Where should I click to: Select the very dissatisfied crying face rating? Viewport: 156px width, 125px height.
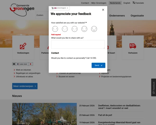[55, 29]
